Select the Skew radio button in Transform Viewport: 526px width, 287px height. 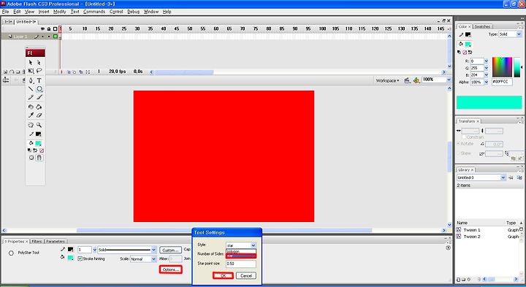[x=458, y=153]
